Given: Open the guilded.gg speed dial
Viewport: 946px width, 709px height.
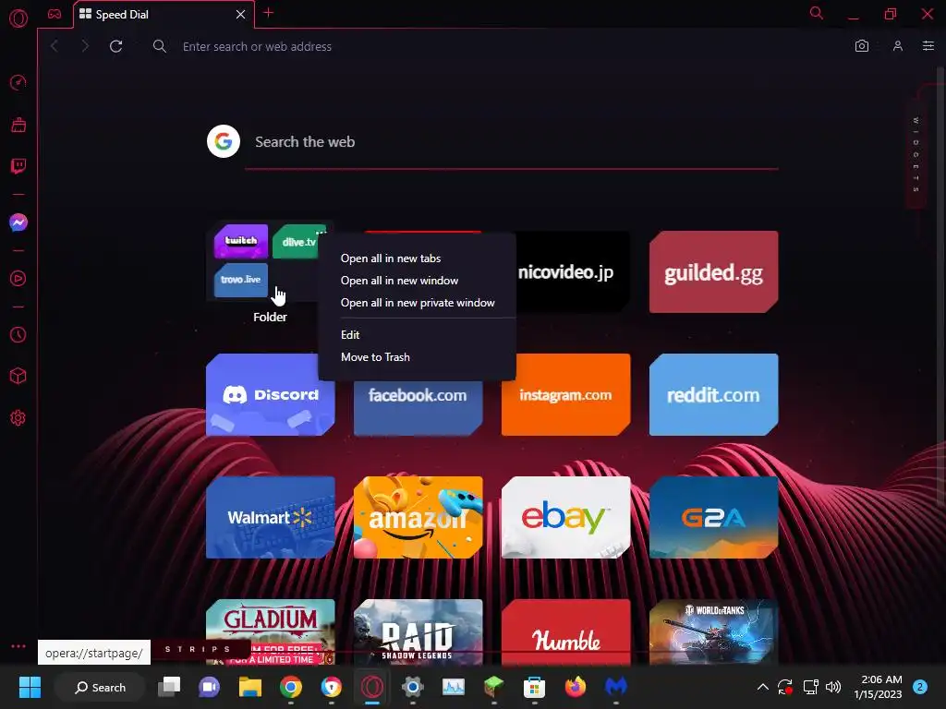Looking at the screenshot, I should [714, 272].
